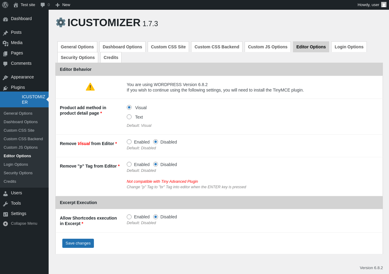Open the Custom CSS Site tab
Image resolution: width=389 pixels, height=274 pixels.
coord(168,47)
